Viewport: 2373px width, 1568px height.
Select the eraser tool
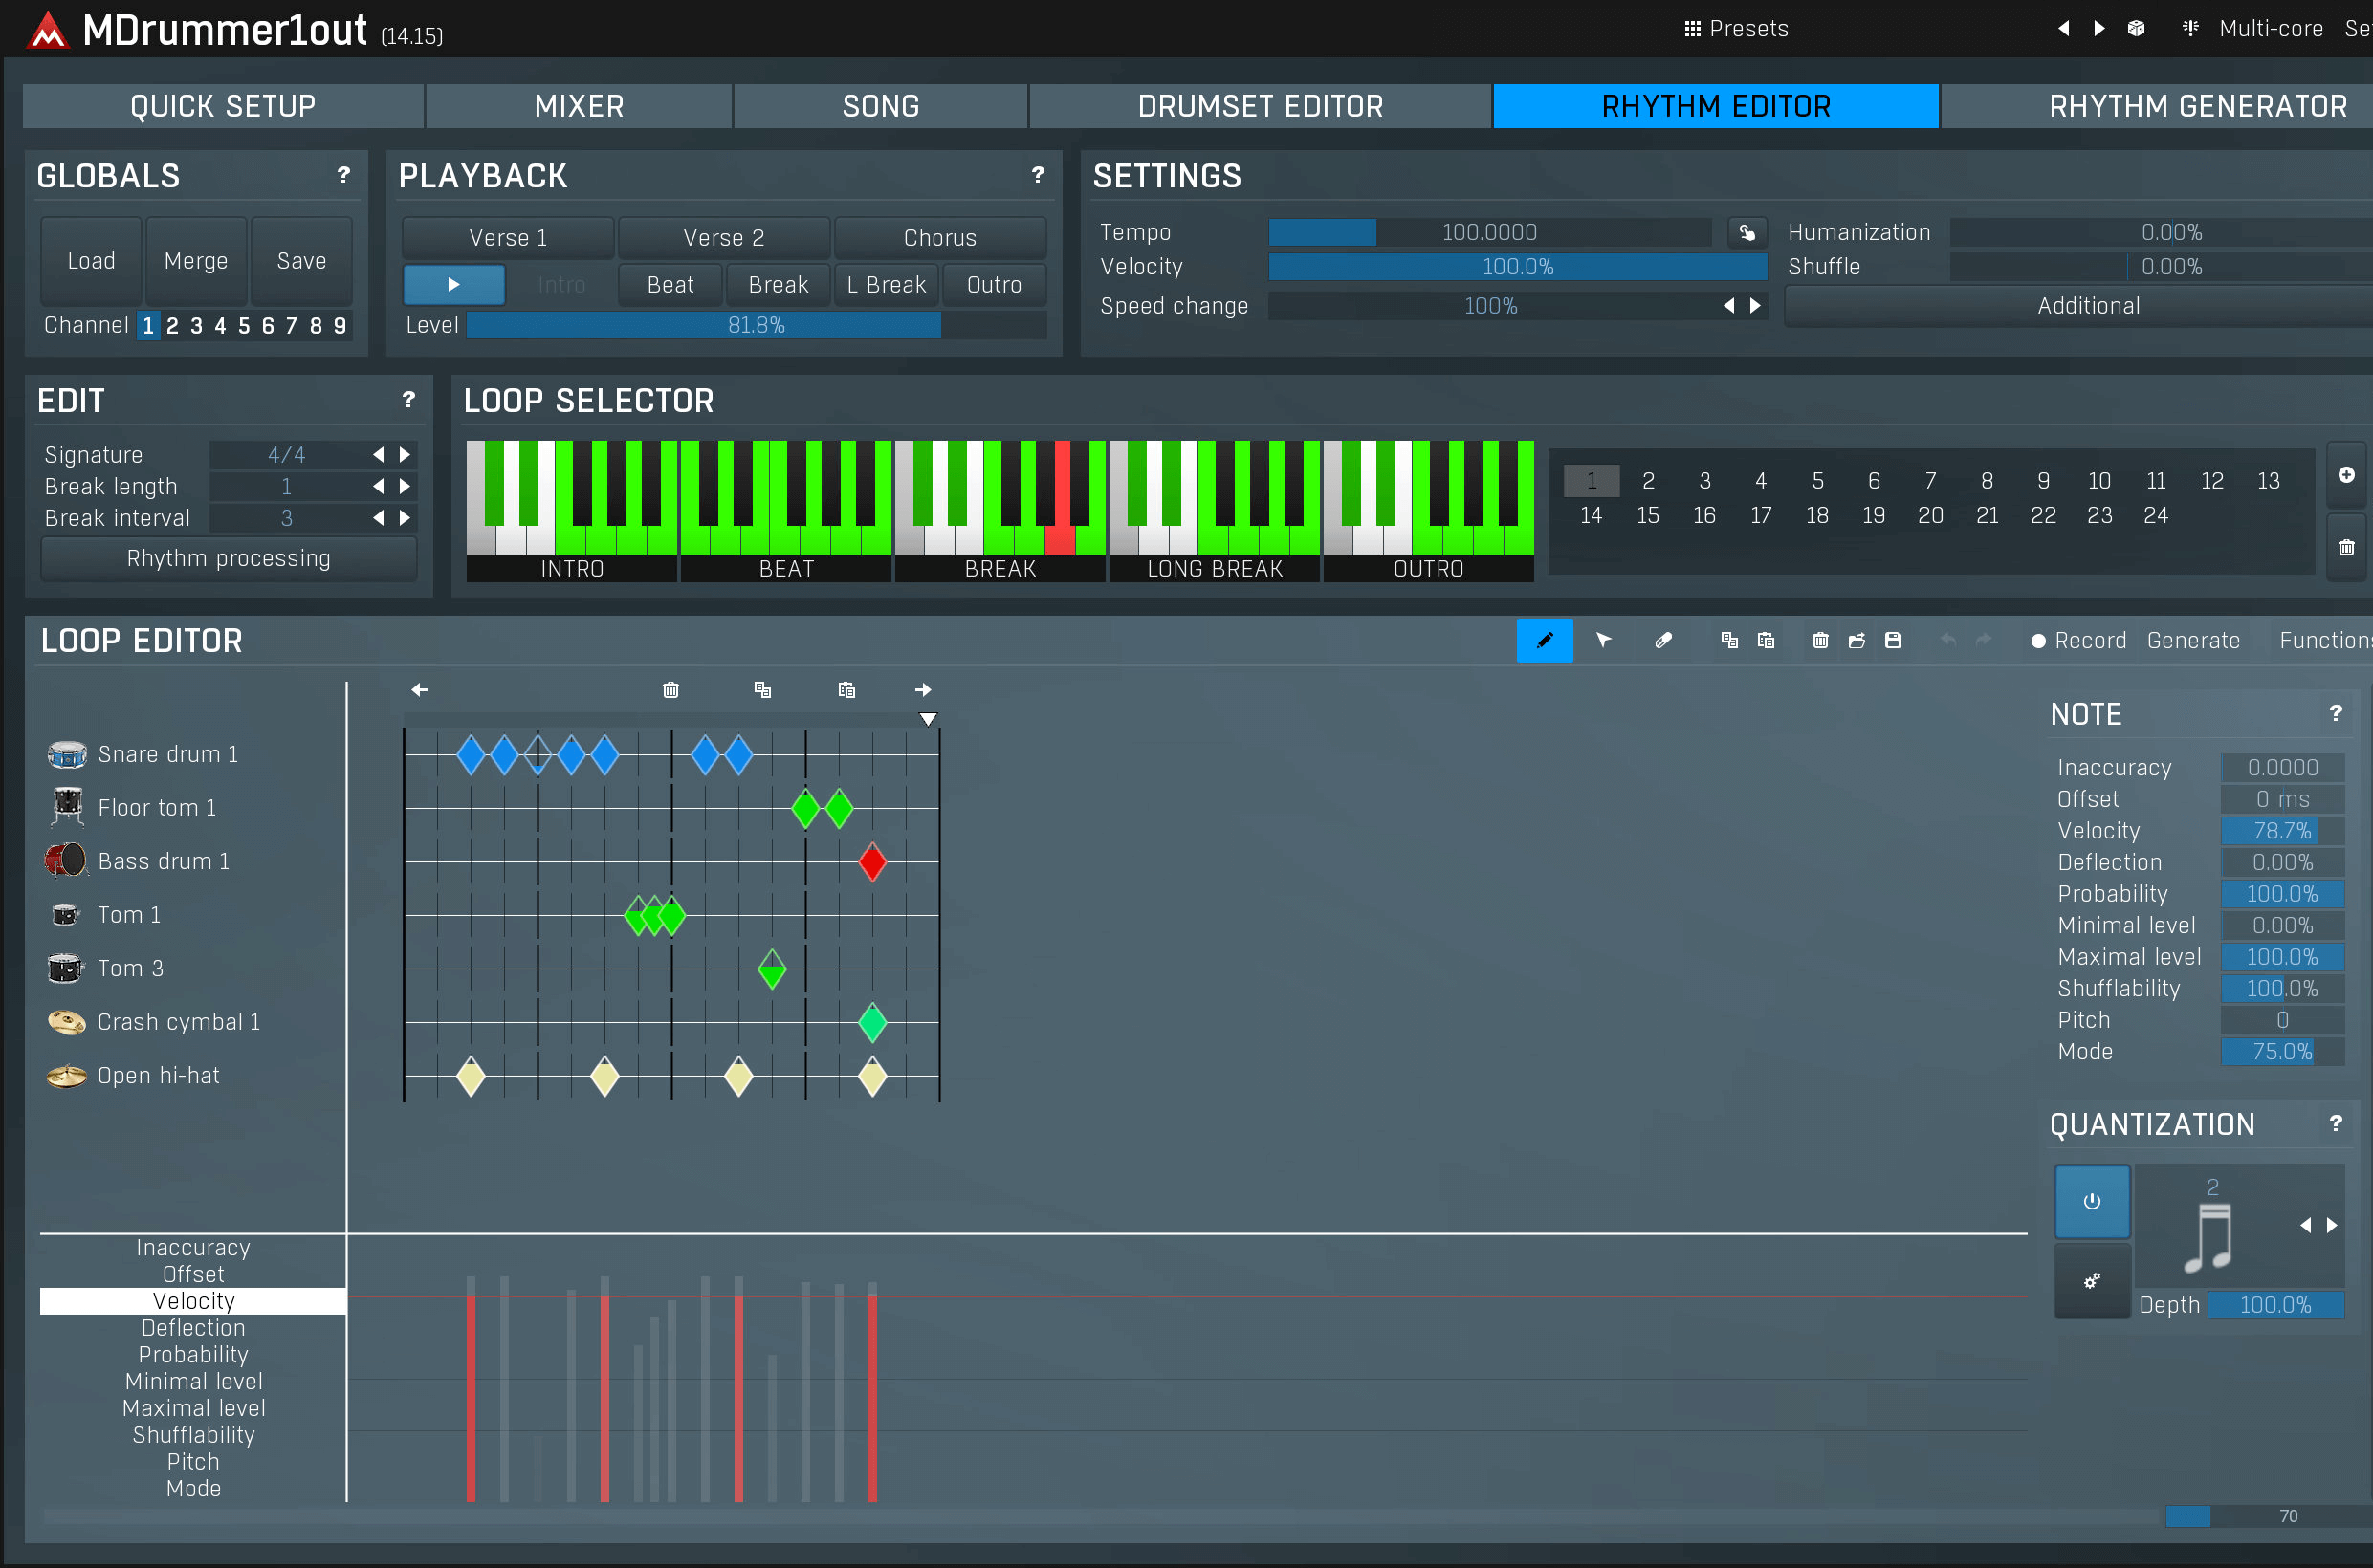click(x=1663, y=640)
